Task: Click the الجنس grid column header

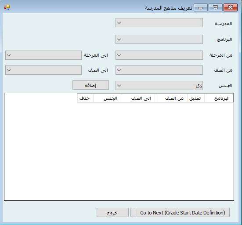Action: coord(107,98)
